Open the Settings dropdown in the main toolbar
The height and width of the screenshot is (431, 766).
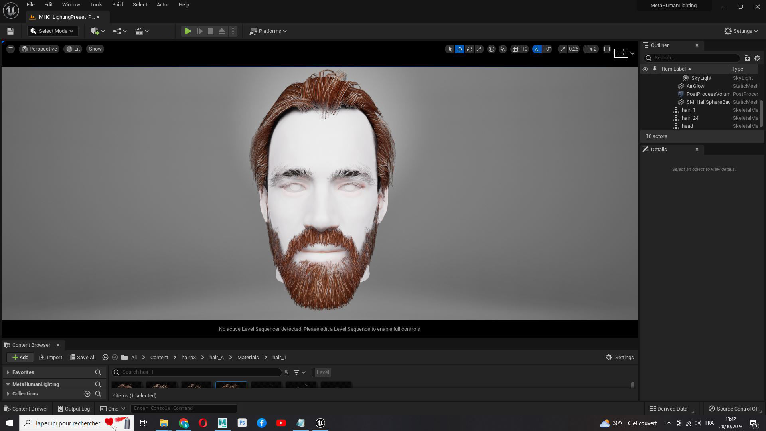[741, 31]
